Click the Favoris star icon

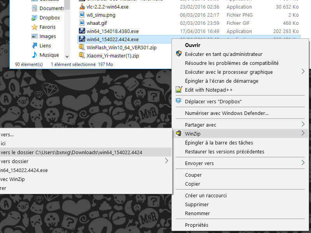pyautogui.click(x=35, y=27)
